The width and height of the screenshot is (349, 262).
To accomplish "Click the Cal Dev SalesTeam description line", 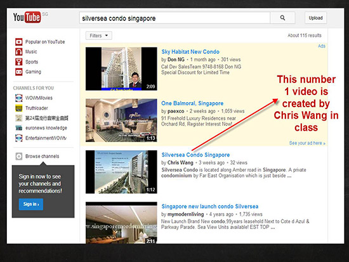I will [201, 67].
